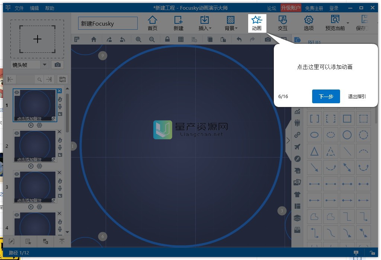Click the project name field 新建Focusky
Image resolution: width=381 pixels, height=260 pixels.
(x=108, y=23)
